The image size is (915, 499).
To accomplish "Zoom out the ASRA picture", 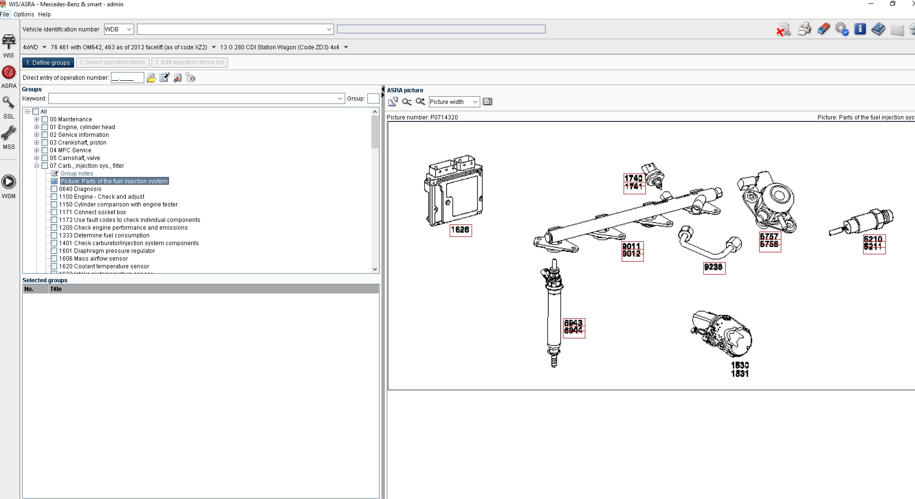I will click(407, 102).
